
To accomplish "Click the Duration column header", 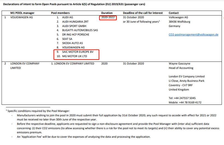I will 107,13.
